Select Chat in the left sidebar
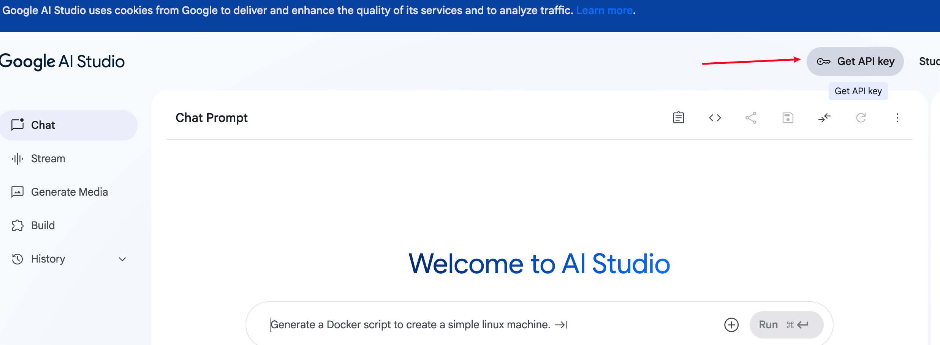The height and width of the screenshot is (345, 940). [43, 125]
